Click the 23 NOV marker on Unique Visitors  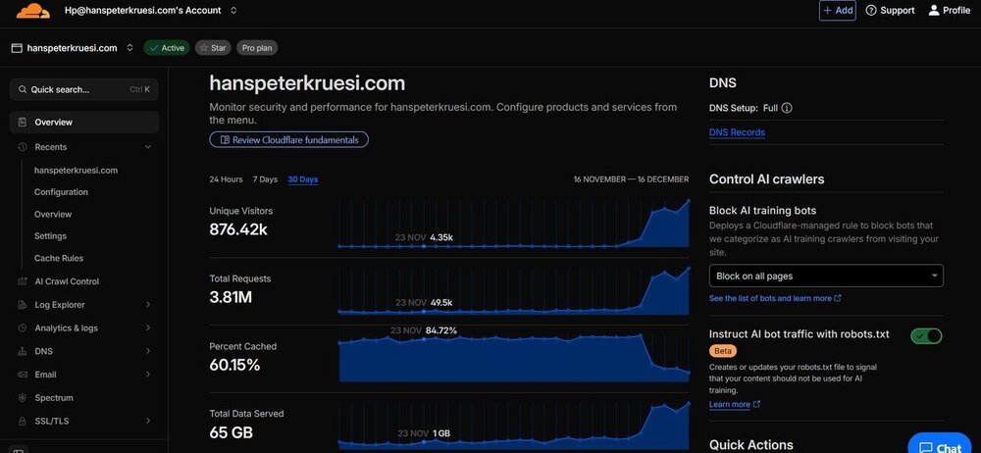424,246
